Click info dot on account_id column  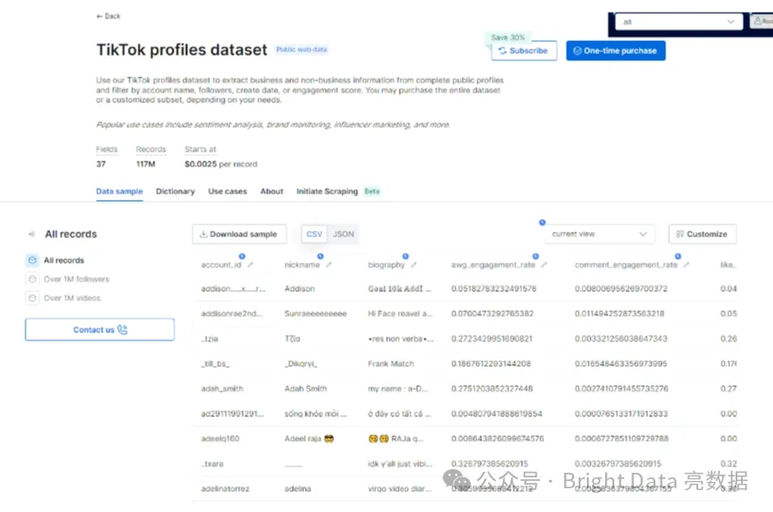(242, 256)
